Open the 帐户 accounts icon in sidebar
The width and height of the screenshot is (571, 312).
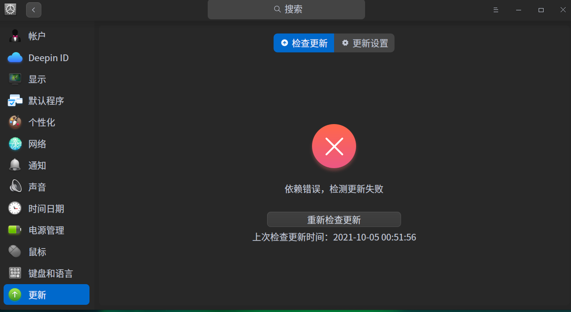click(15, 36)
